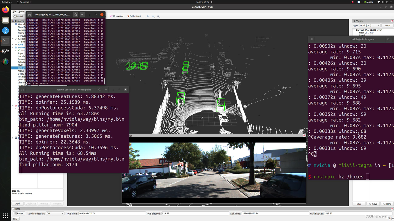
Task: Toggle the Grid display checkmark
Action: [x=16, y=45]
